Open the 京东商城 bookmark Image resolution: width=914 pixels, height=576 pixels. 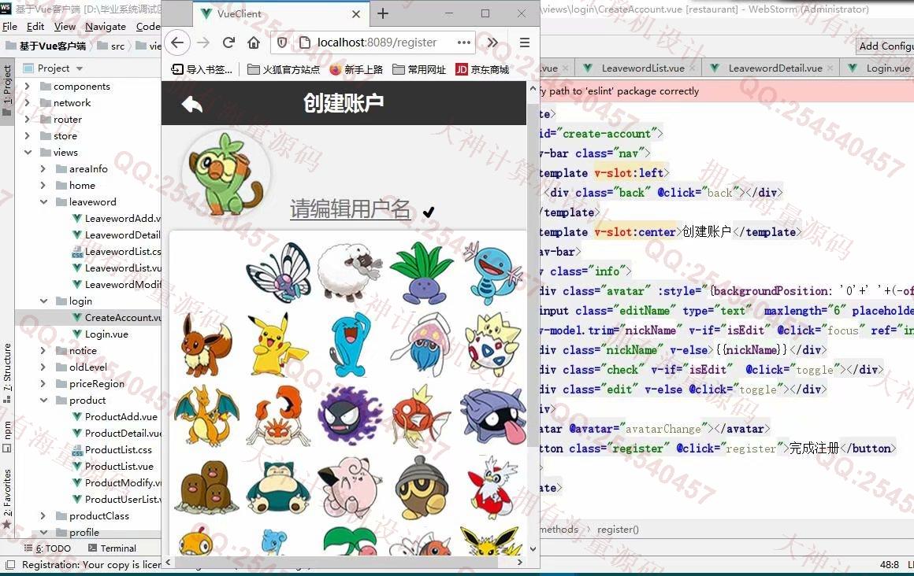pyautogui.click(x=482, y=69)
